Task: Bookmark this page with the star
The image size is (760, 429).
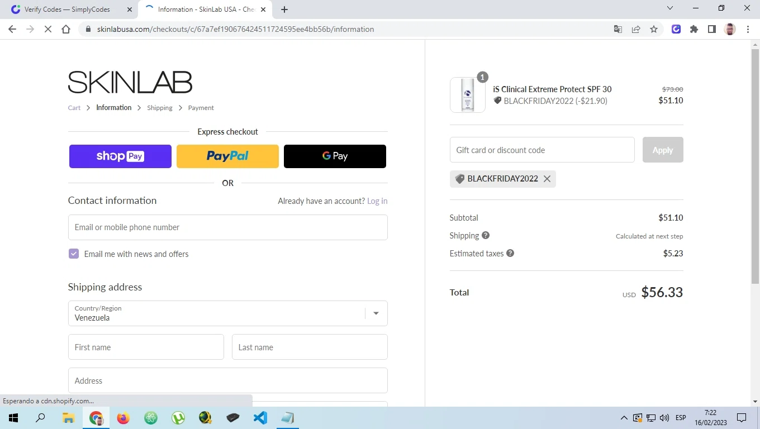Action: [654, 29]
